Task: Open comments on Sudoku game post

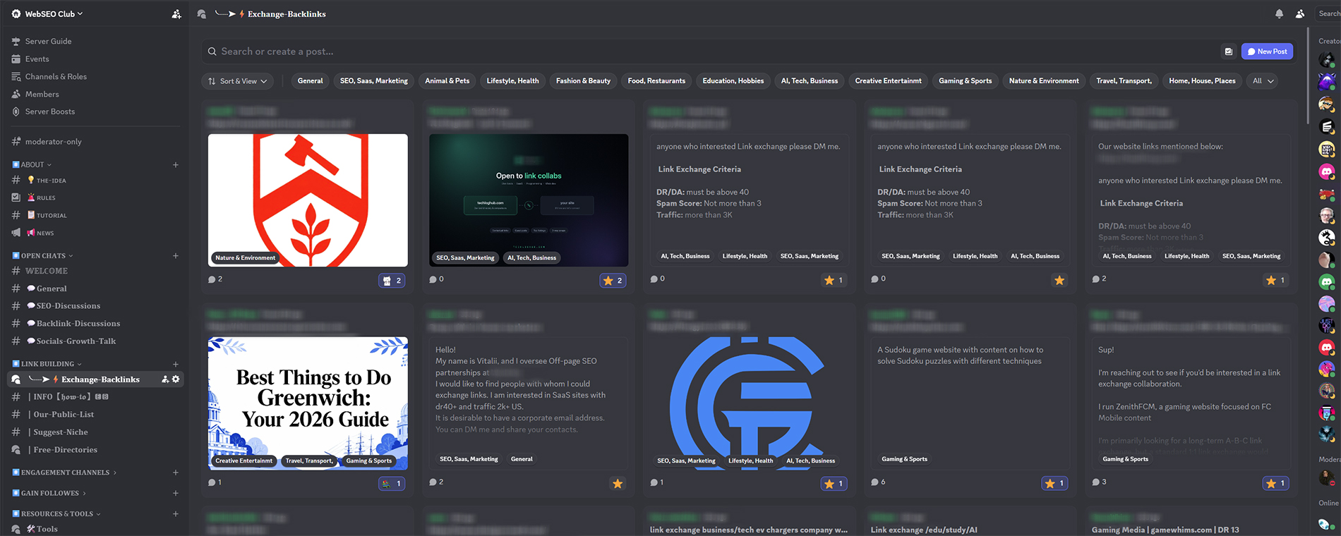Action: click(878, 482)
